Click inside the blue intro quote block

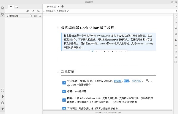108,41
